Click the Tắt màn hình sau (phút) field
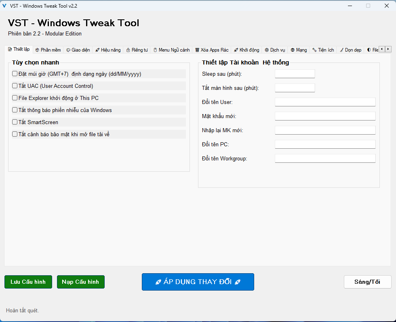 [295, 88]
